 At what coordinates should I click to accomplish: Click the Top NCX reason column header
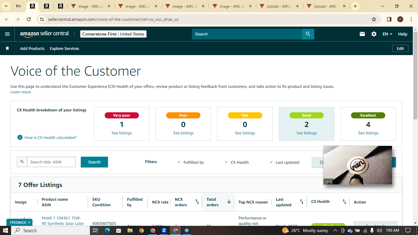point(253,202)
